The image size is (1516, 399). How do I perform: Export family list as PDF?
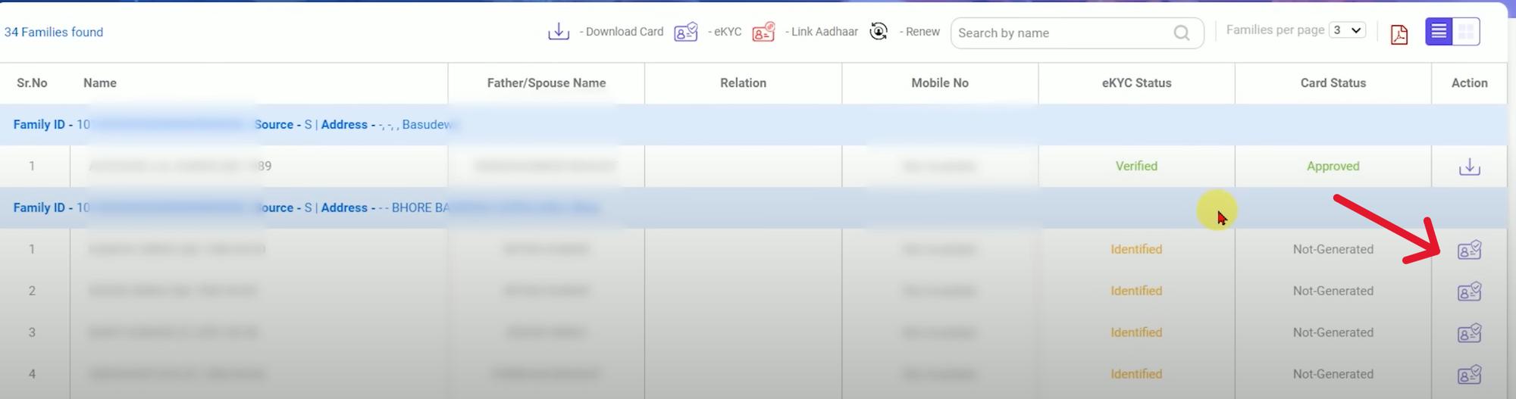(1399, 34)
